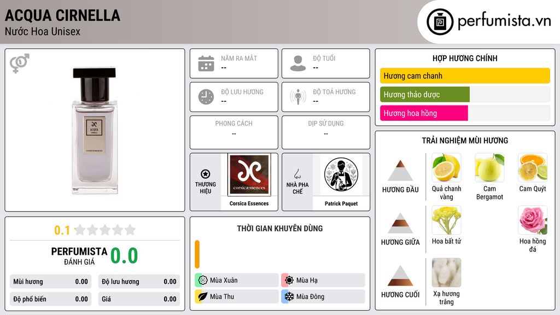560x315 pixels.
Task: Open the Quả chanh vàng note image
Action: (x=446, y=167)
